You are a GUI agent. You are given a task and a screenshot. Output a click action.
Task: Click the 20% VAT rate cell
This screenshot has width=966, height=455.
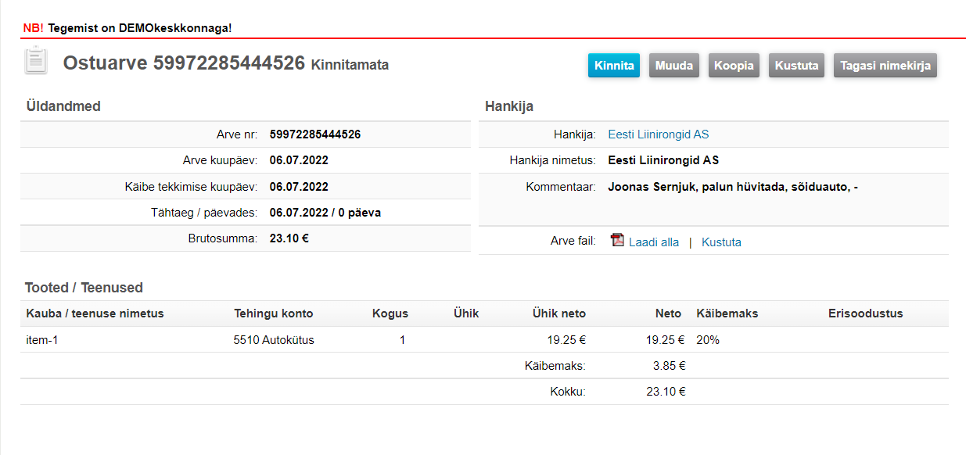click(x=708, y=340)
